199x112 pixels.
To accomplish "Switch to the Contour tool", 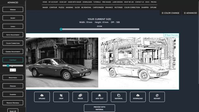I will [53, 7].
